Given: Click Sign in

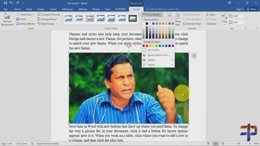Looking at the screenshot, I should tap(240, 9).
